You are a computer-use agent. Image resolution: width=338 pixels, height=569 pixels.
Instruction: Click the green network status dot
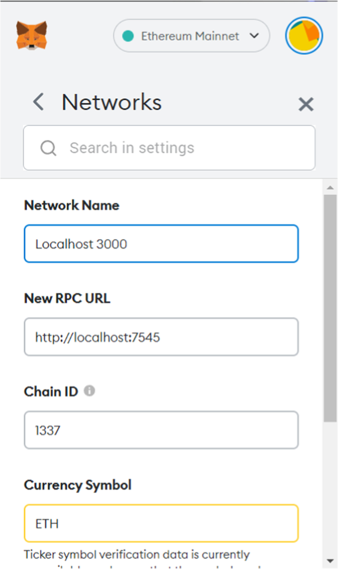pos(128,36)
